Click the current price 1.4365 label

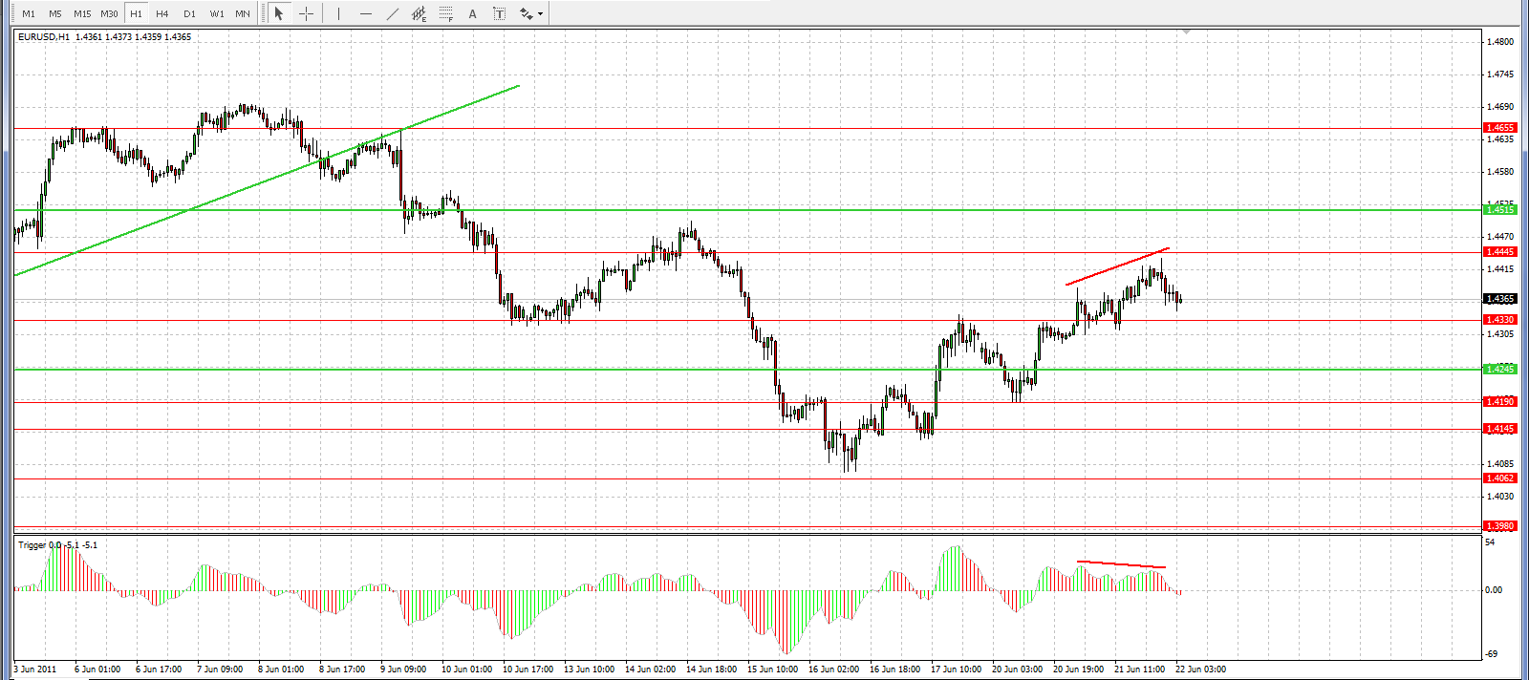[1499, 299]
